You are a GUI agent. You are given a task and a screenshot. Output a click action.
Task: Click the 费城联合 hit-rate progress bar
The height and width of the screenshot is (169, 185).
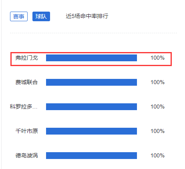(91, 82)
